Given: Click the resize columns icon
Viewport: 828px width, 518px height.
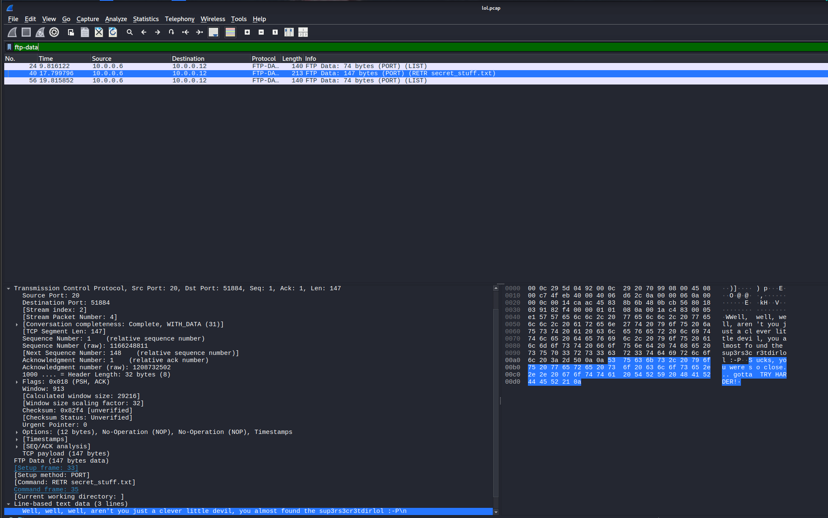Looking at the screenshot, I should tap(289, 32).
